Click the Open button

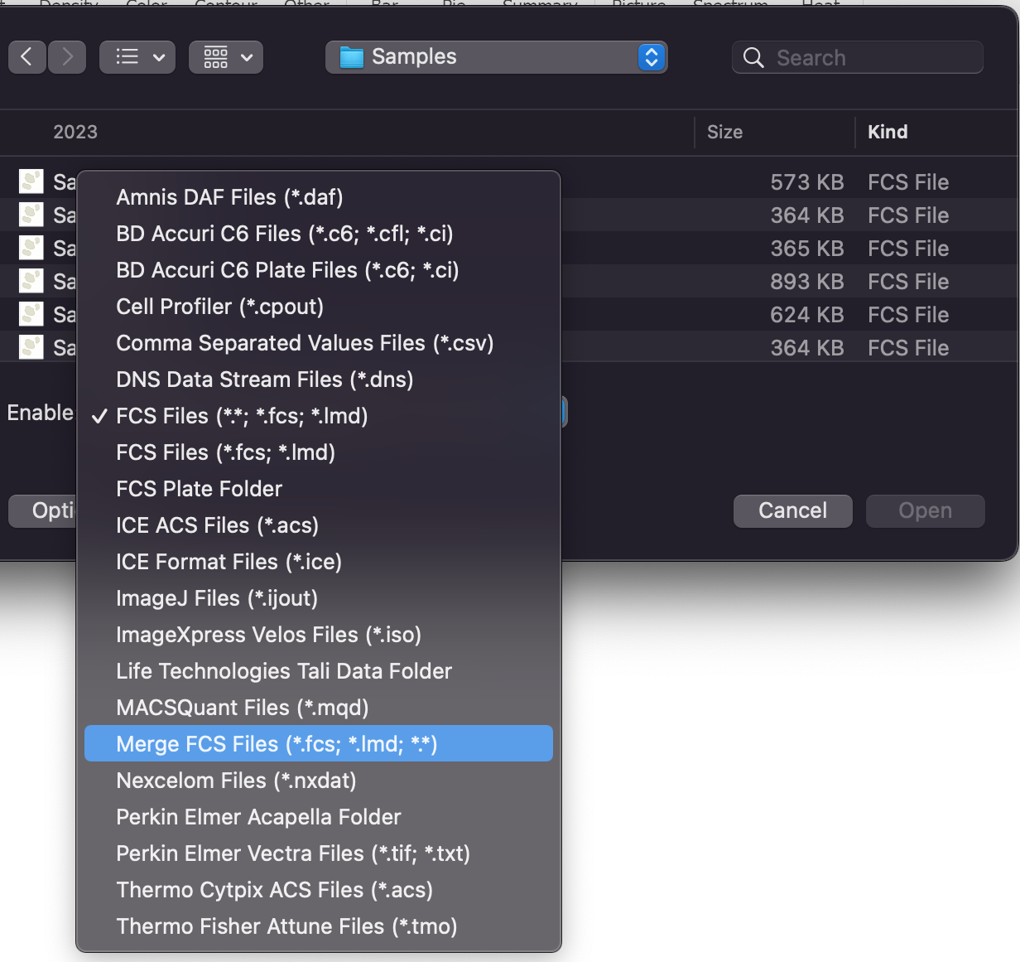pyautogui.click(x=926, y=510)
